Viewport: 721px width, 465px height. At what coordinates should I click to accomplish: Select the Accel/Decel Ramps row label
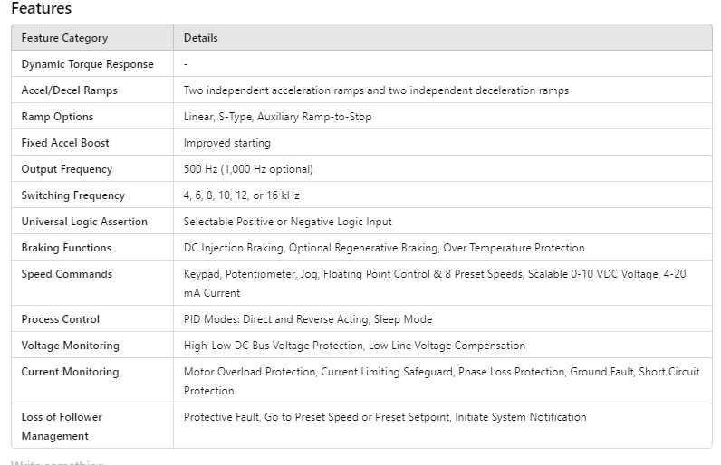tap(69, 90)
